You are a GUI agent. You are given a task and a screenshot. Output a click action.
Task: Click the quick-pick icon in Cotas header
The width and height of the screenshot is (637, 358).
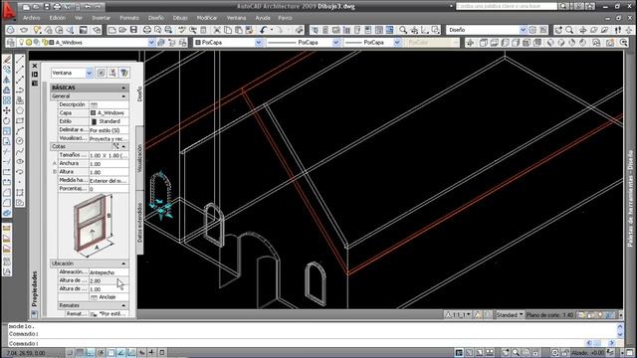(x=116, y=146)
